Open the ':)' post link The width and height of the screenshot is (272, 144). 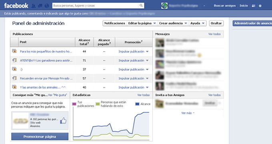pos(21,70)
